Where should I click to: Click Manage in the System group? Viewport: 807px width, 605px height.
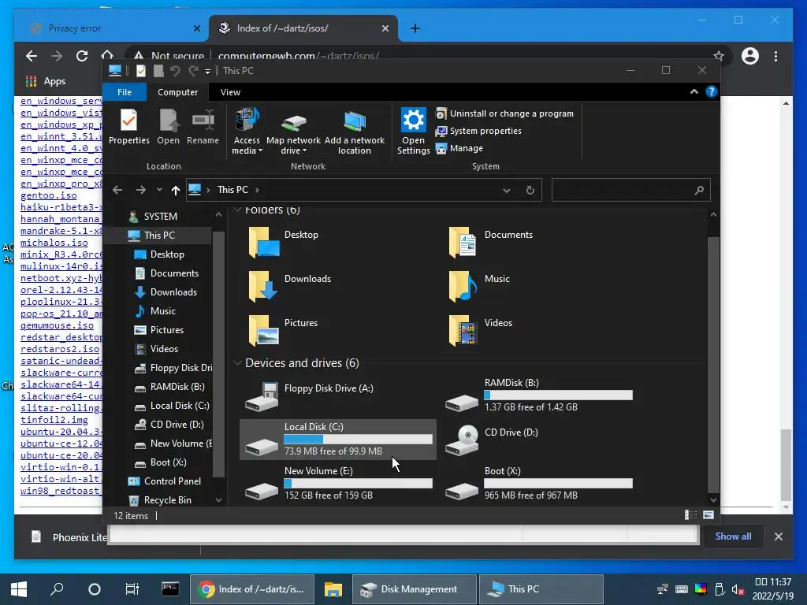pos(459,148)
